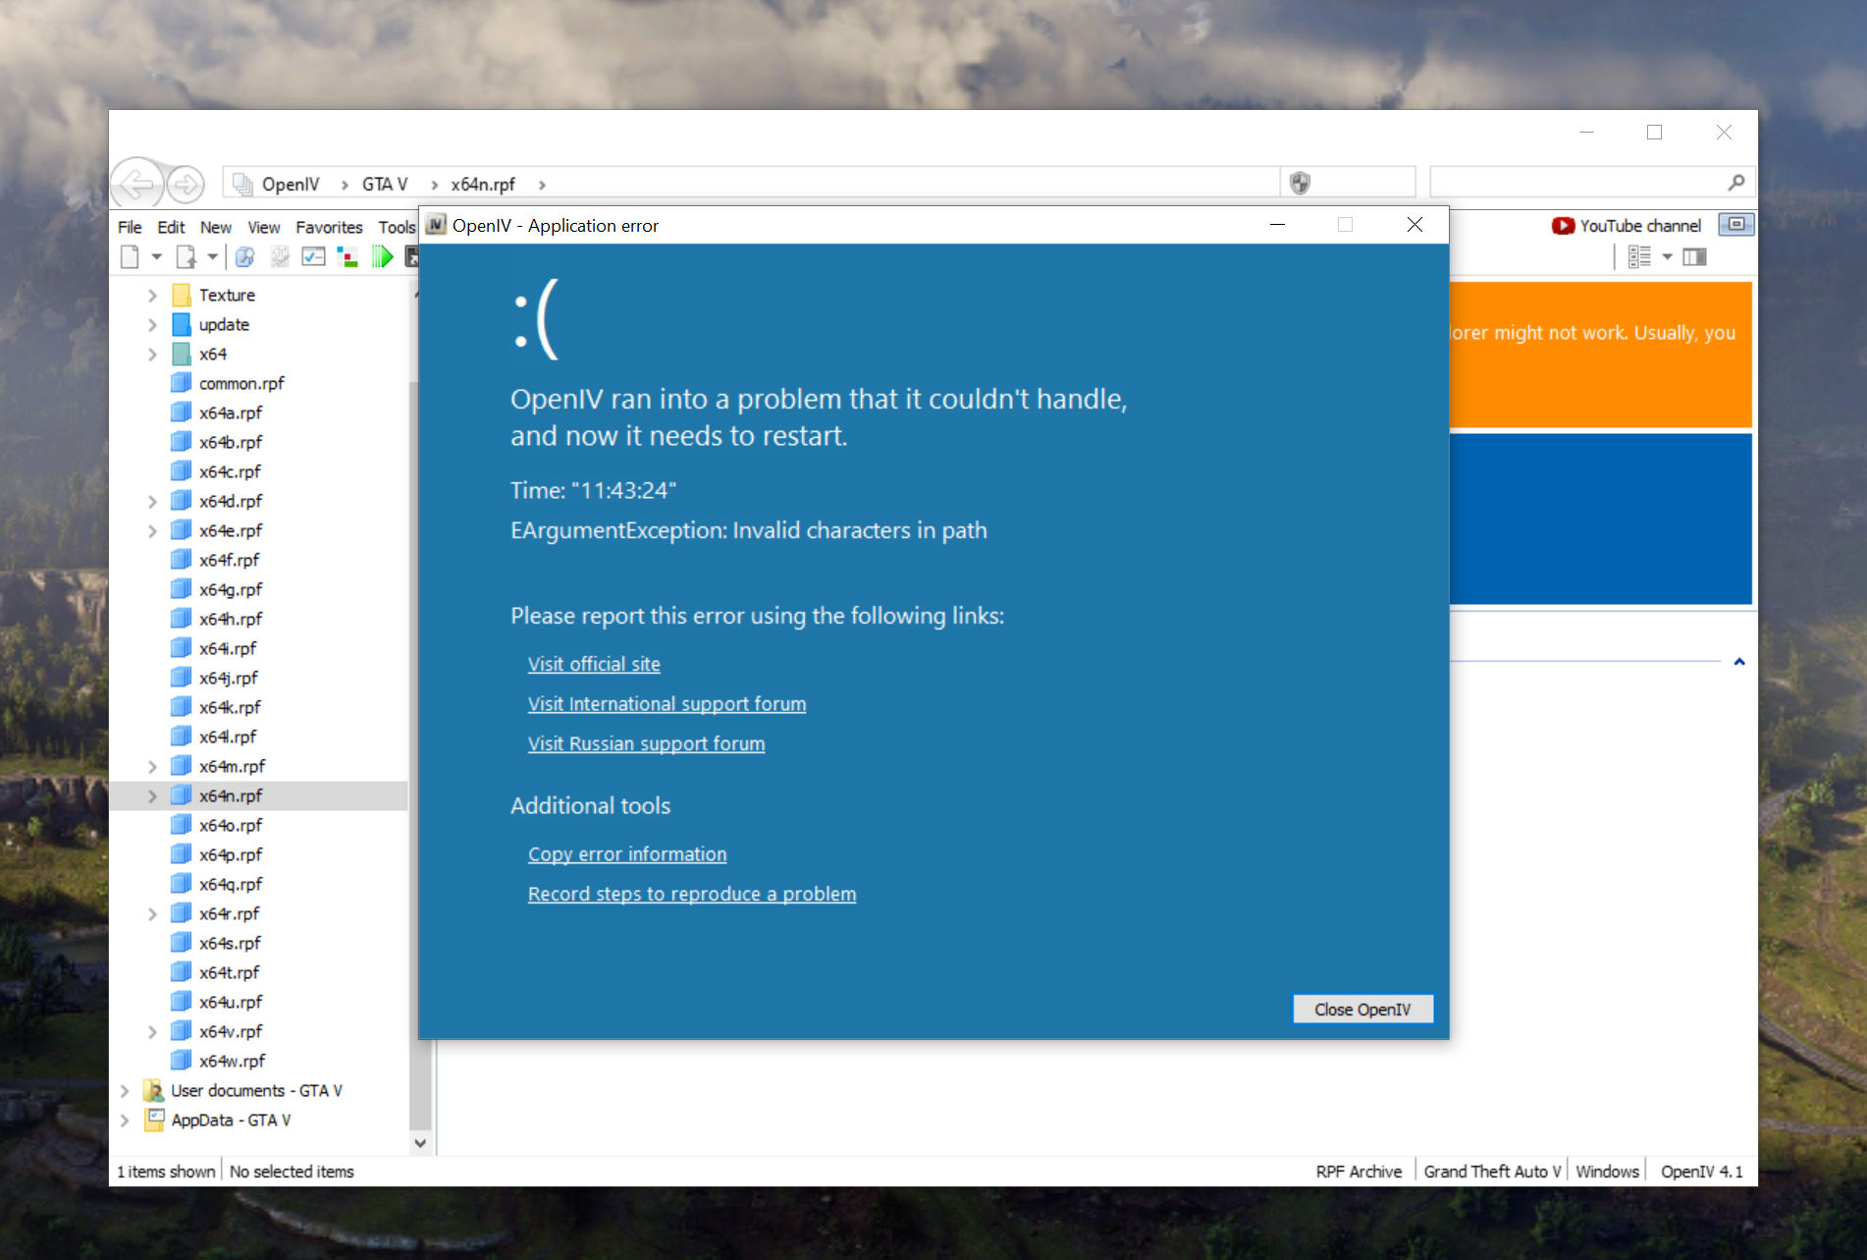Open the Edit menu
The width and height of the screenshot is (1867, 1260).
(171, 227)
